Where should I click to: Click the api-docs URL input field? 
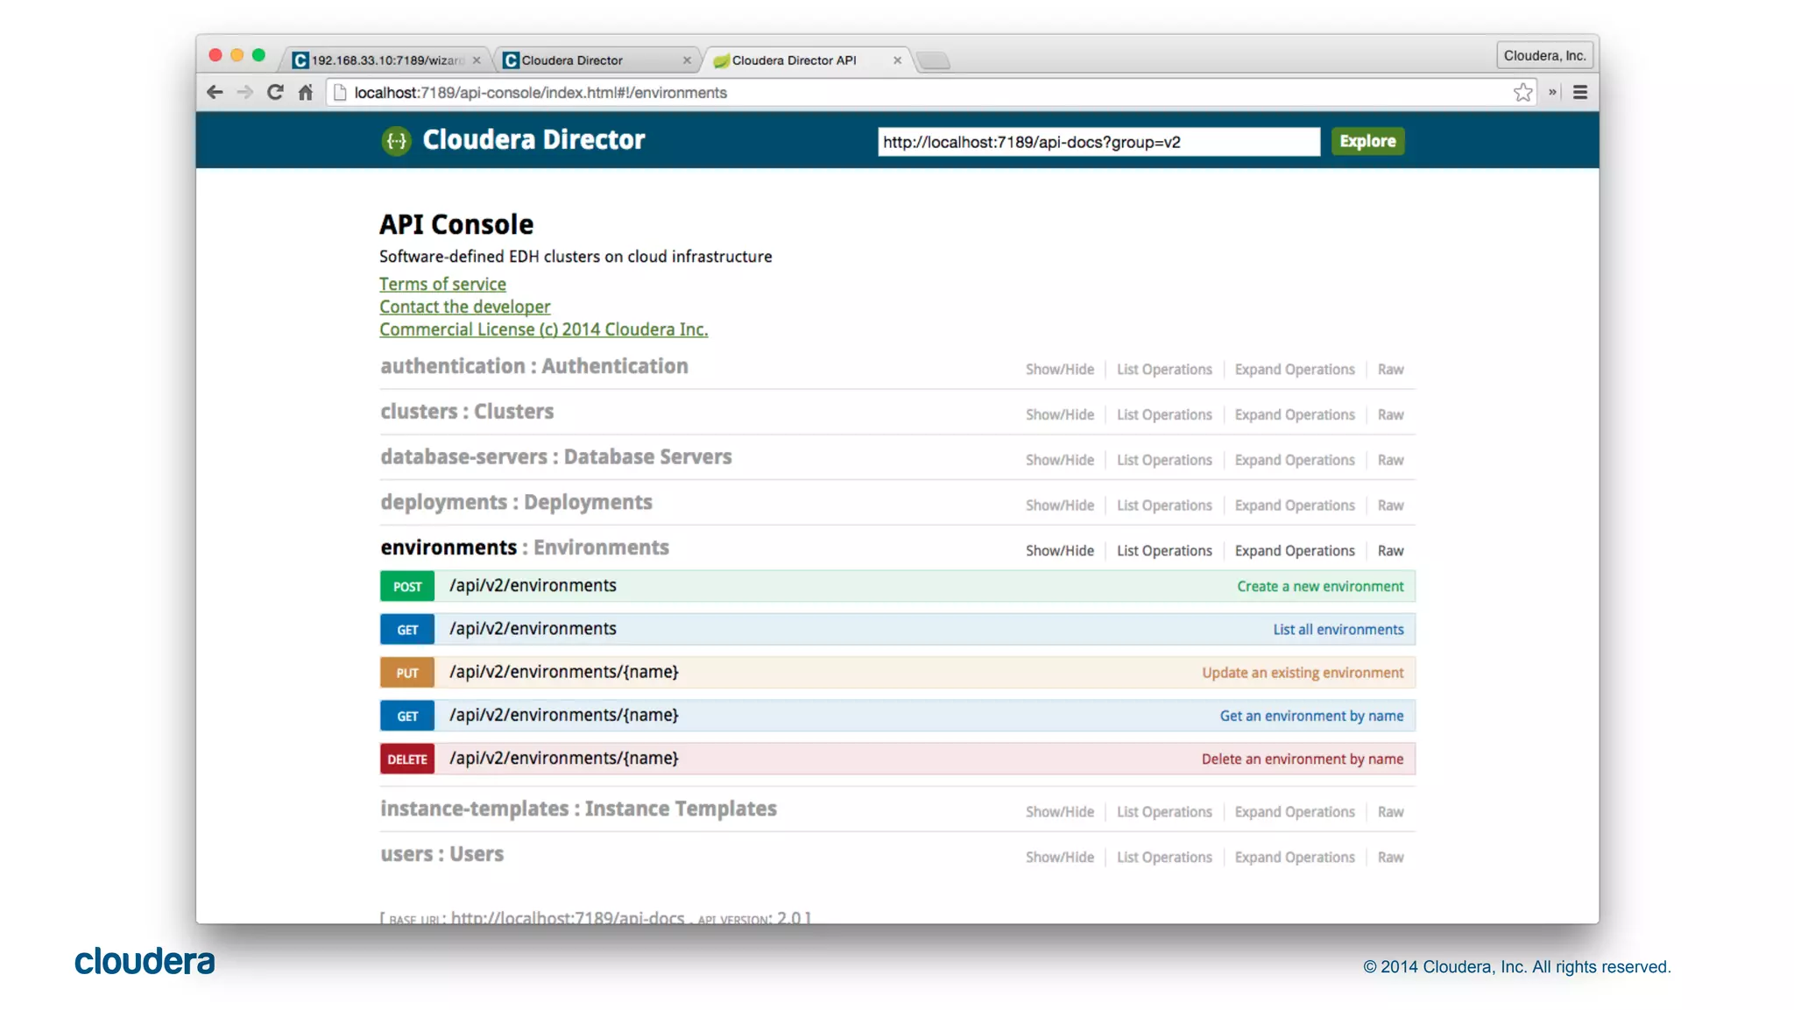(x=1098, y=142)
